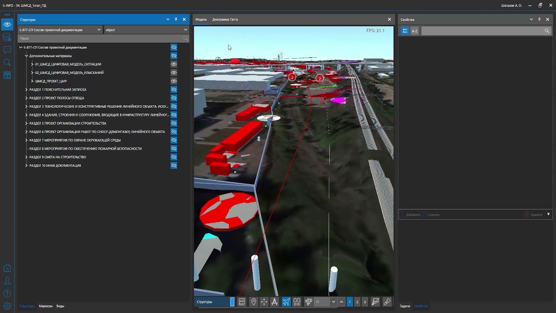Expand РАЗДЕЛ 1 ПОЯСНИТЕЛЬНАЯ ЗАПИСКА tree node
The width and height of the screenshot is (556, 313).
click(26, 90)
